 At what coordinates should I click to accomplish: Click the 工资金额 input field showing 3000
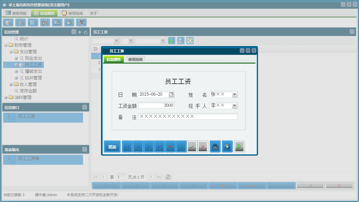(x=156, y=105)
